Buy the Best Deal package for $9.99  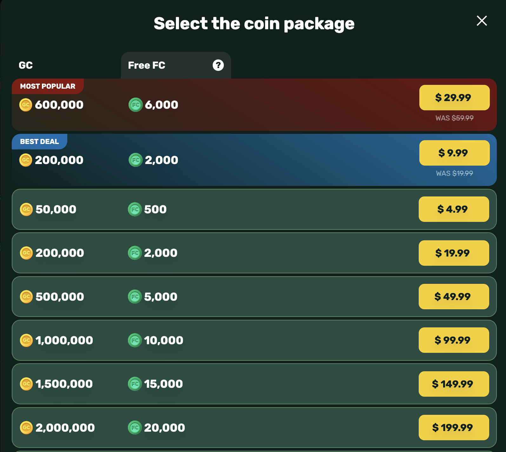(454, 153)
